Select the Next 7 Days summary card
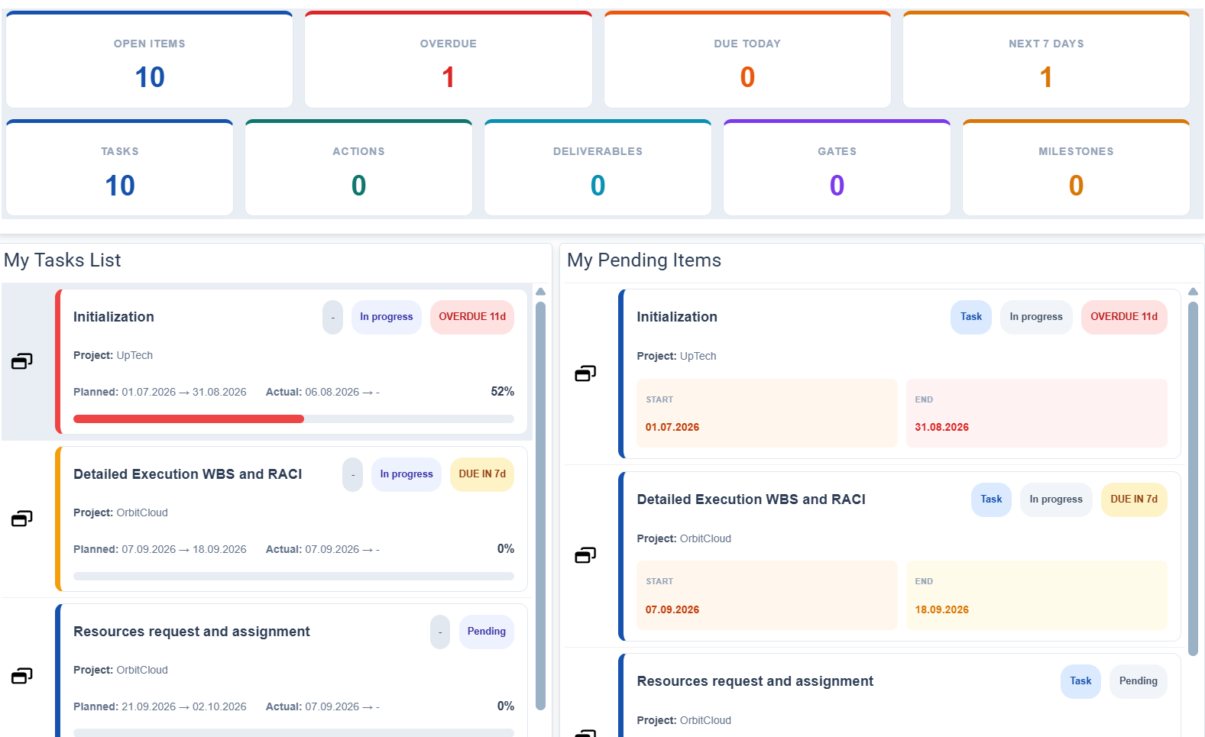Viewport: 1205px width, 737px height. click(1046, 60)
